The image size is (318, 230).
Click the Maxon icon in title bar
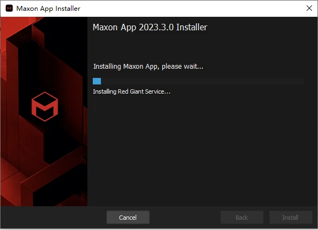coord(9,9)
